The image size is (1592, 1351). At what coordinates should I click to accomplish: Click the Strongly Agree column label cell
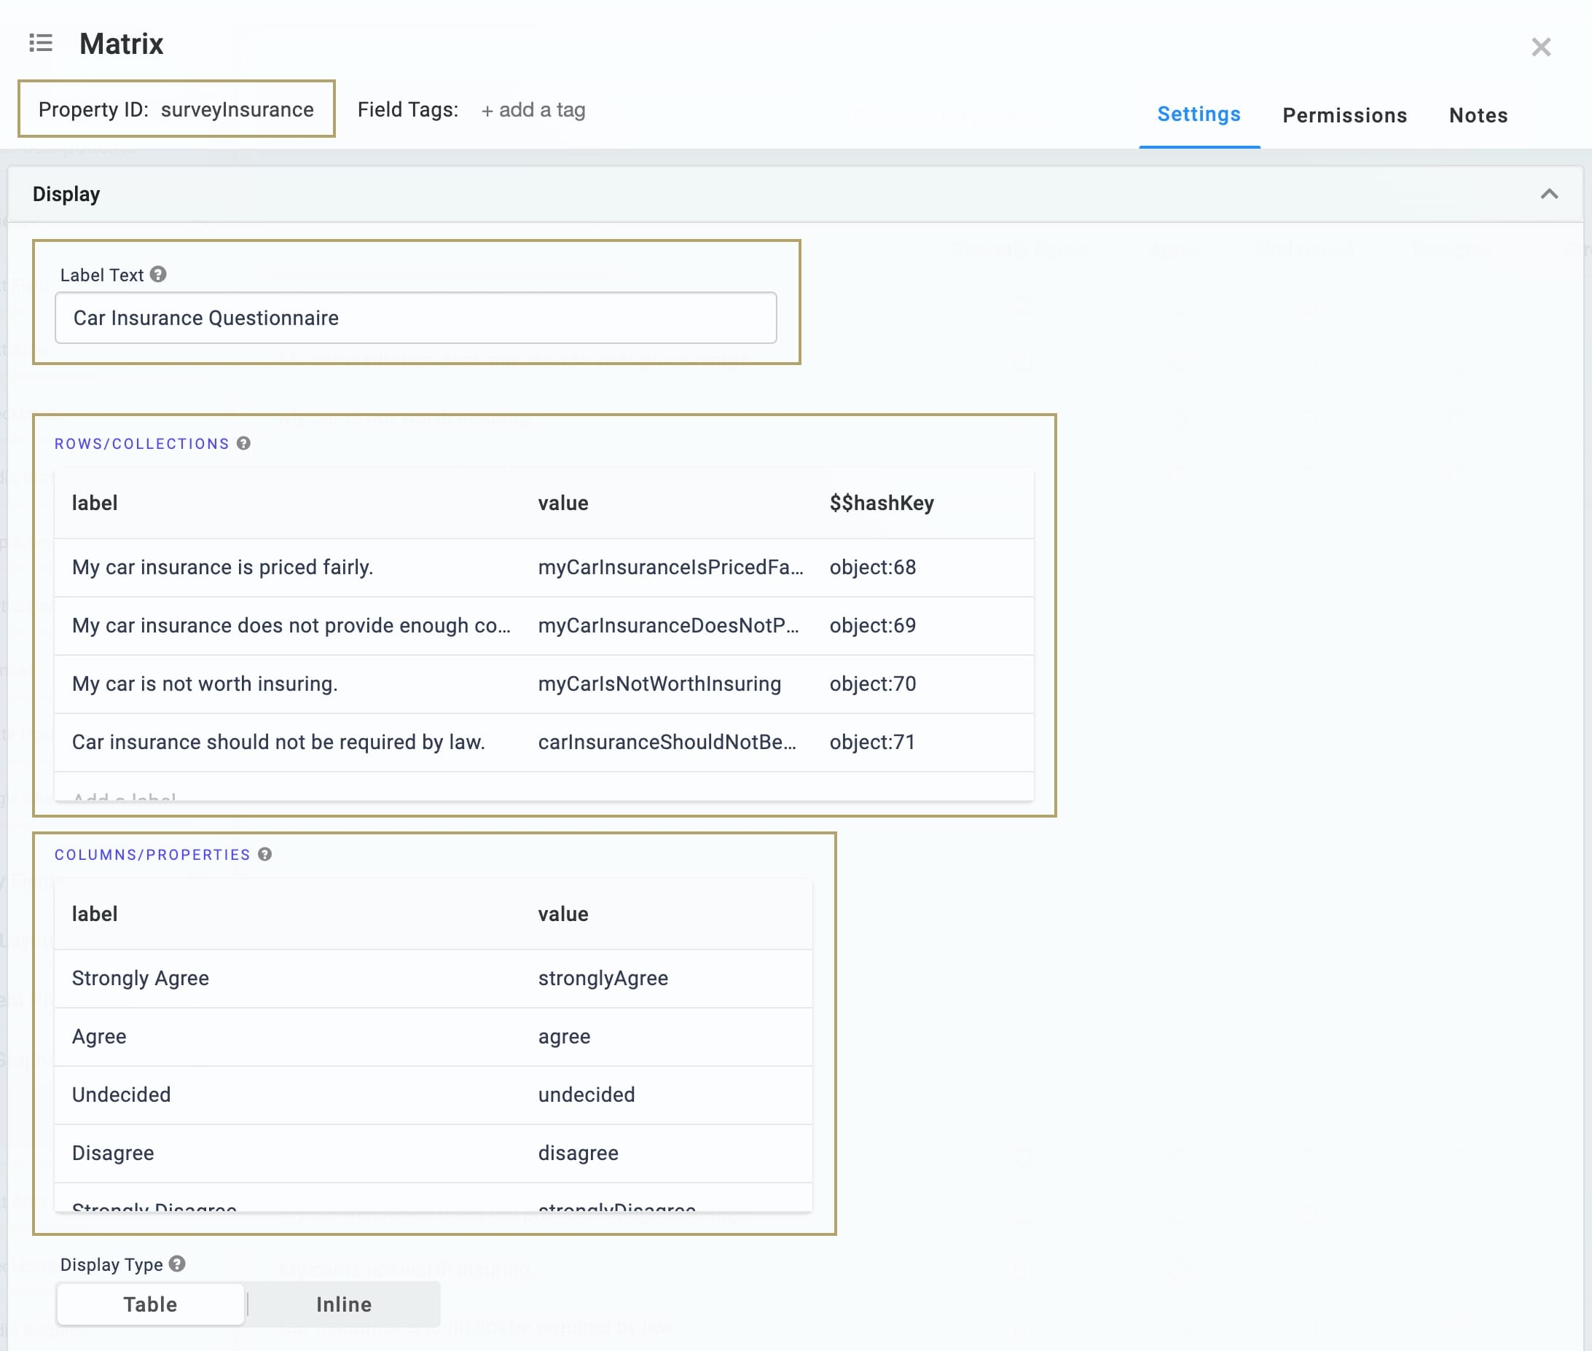click(x=140, y=977)
